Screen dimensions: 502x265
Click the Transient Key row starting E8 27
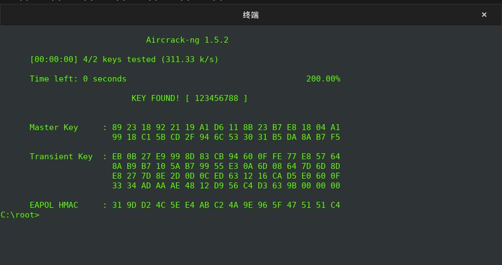tap(226, 176)
